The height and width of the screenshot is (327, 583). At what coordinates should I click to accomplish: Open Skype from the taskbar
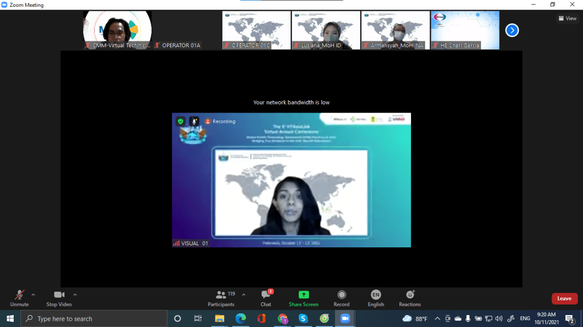pyautogui.click(x=303, y=318)
